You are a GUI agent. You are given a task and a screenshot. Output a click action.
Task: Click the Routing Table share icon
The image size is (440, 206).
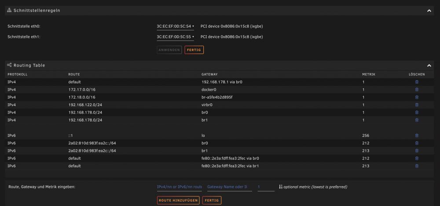(9, 65)
